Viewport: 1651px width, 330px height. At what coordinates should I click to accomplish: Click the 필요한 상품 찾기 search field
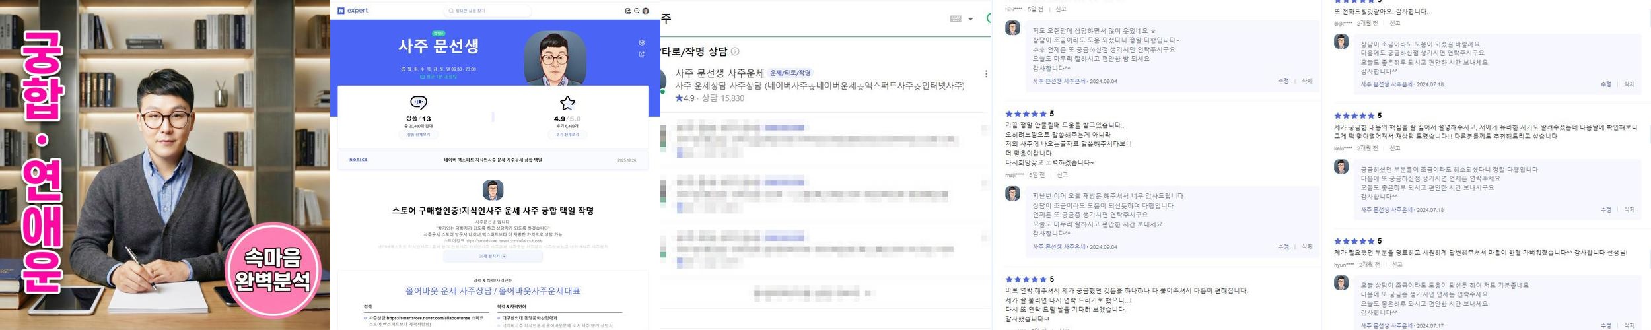pos(488,11)
